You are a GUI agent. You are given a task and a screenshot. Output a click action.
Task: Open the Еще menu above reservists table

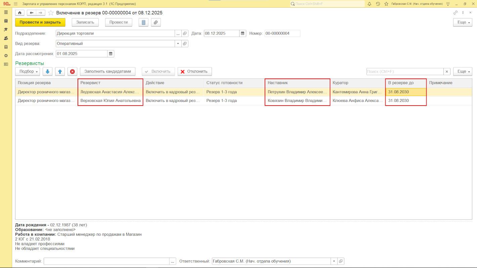click(462, 71)
